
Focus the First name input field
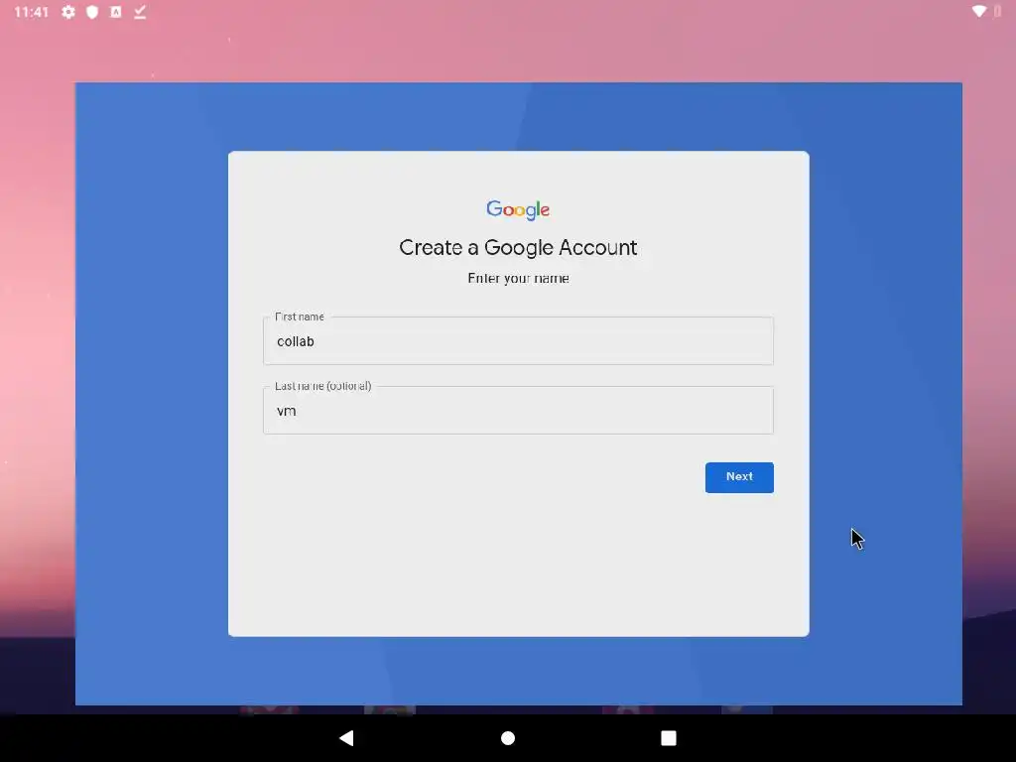point(518,341)
